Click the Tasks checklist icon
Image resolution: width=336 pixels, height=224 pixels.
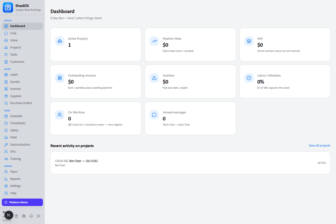click(x=6, y=54)
